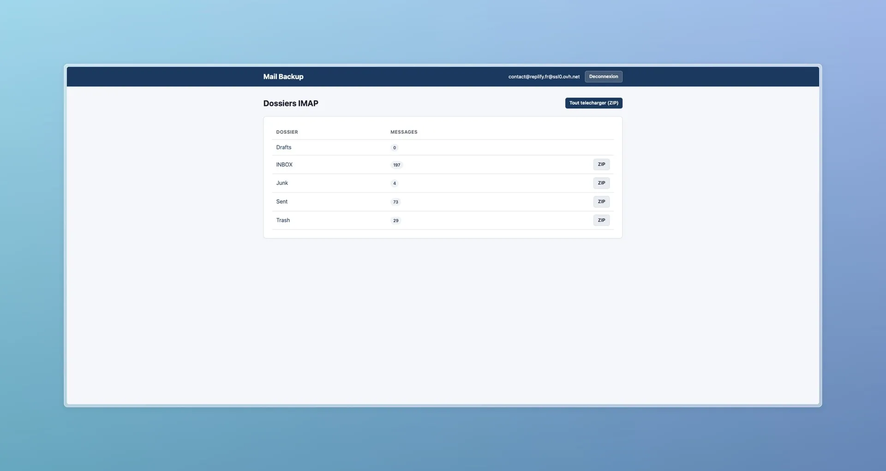Click ZIP button for Sent folder
886x471 pixels.
pos(601,202)
